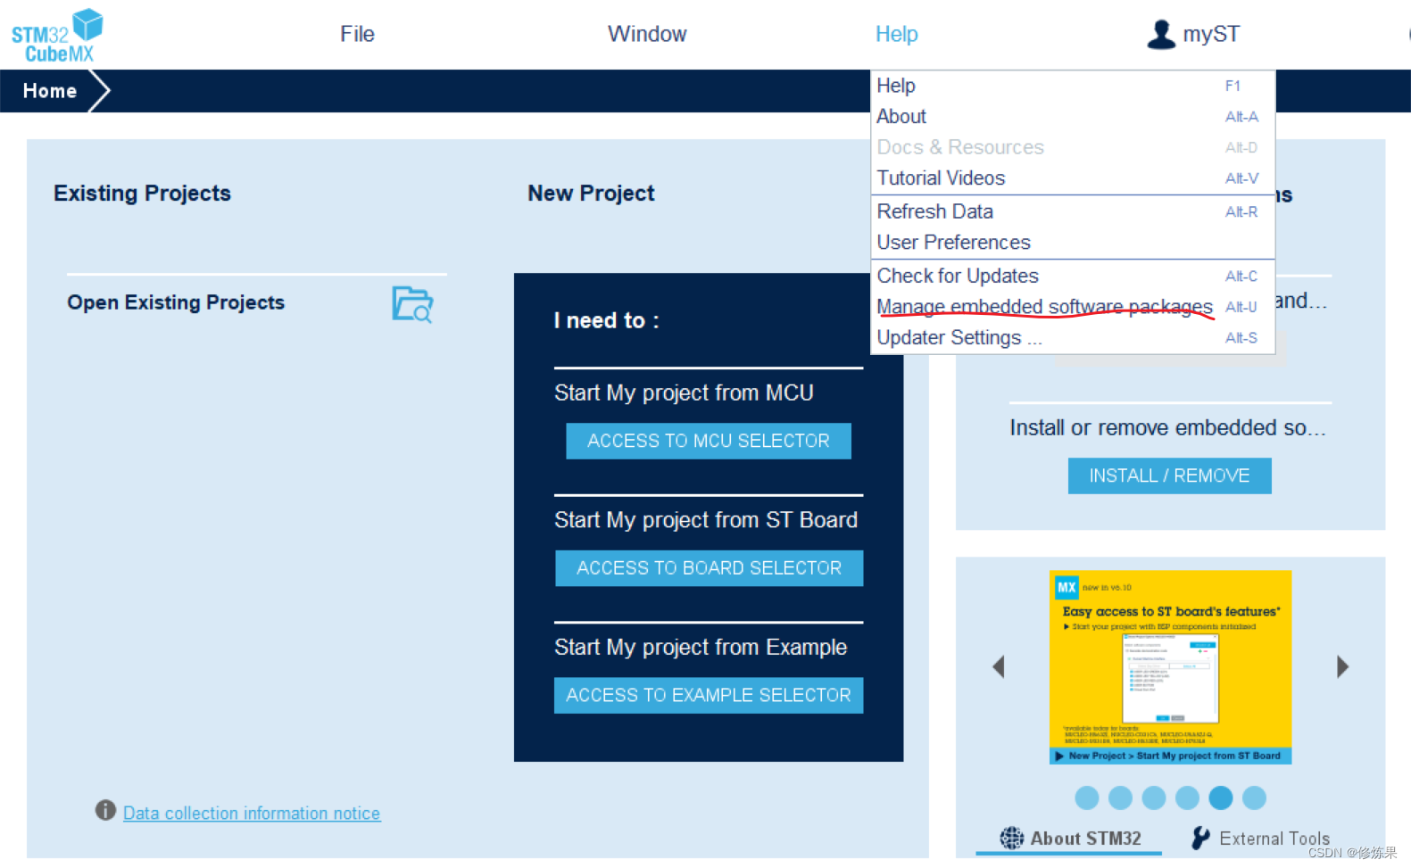Click 'New Project' heading
The width and height of the screenshot is (1411, 868).
pos(591,193)
